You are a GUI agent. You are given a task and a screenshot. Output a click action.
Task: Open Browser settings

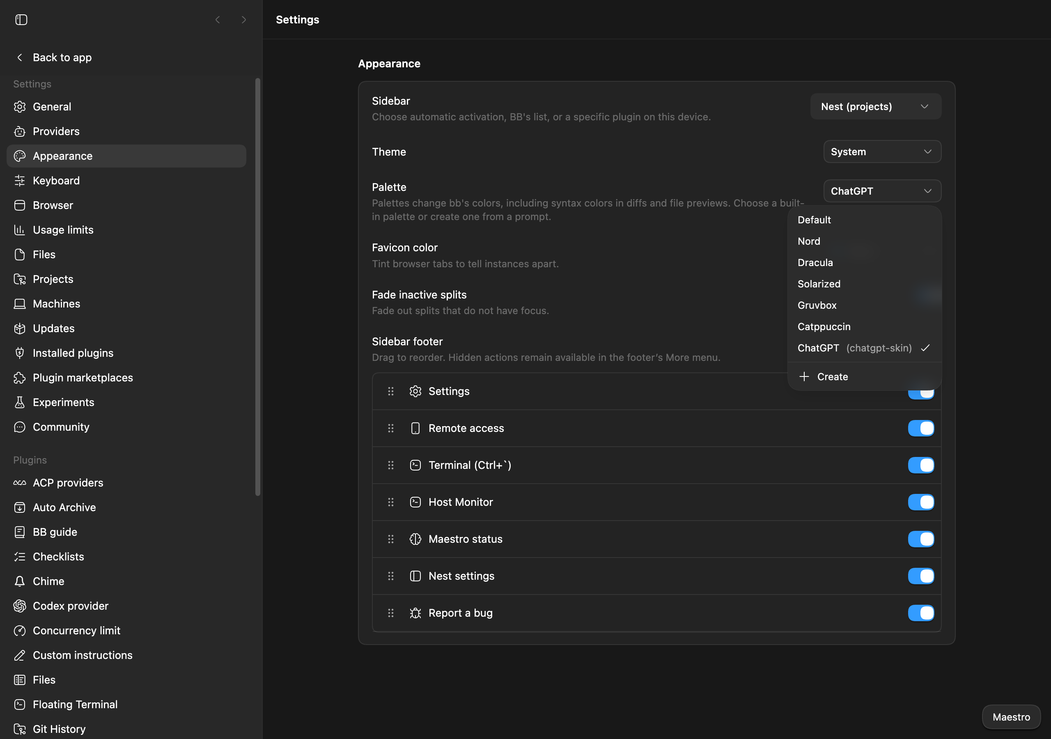coord(126,205)
